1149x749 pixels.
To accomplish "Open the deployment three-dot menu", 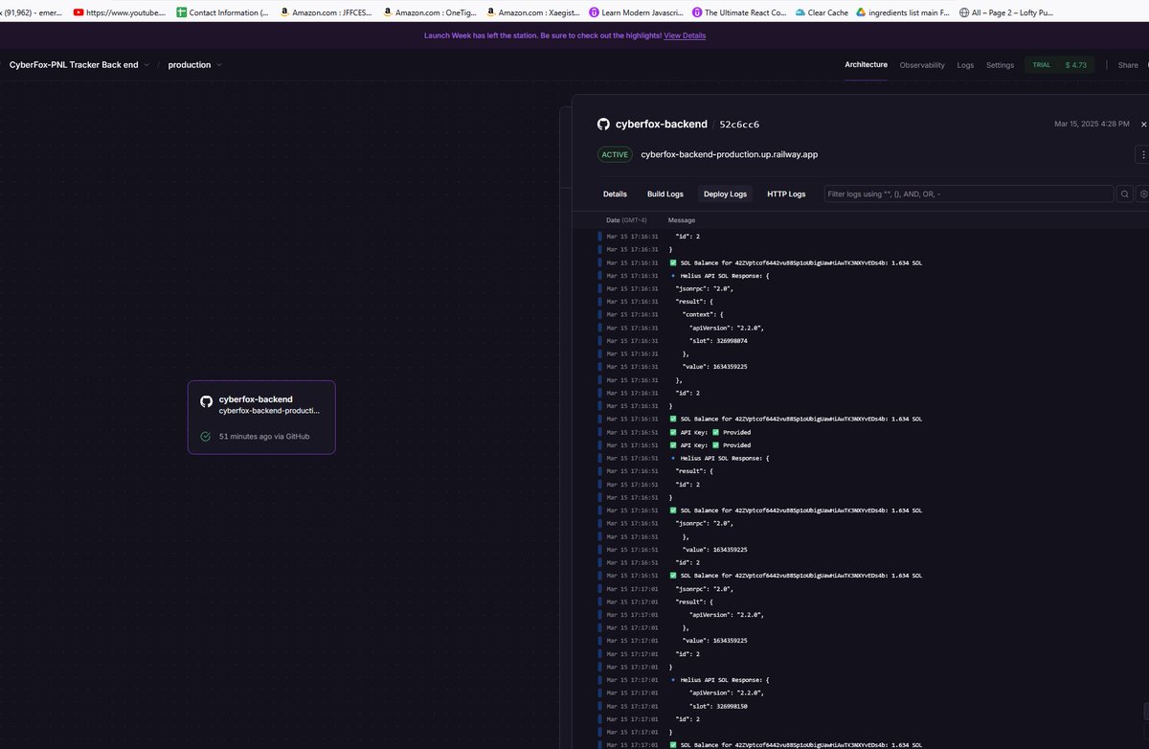I will [x=1142, y=154].
